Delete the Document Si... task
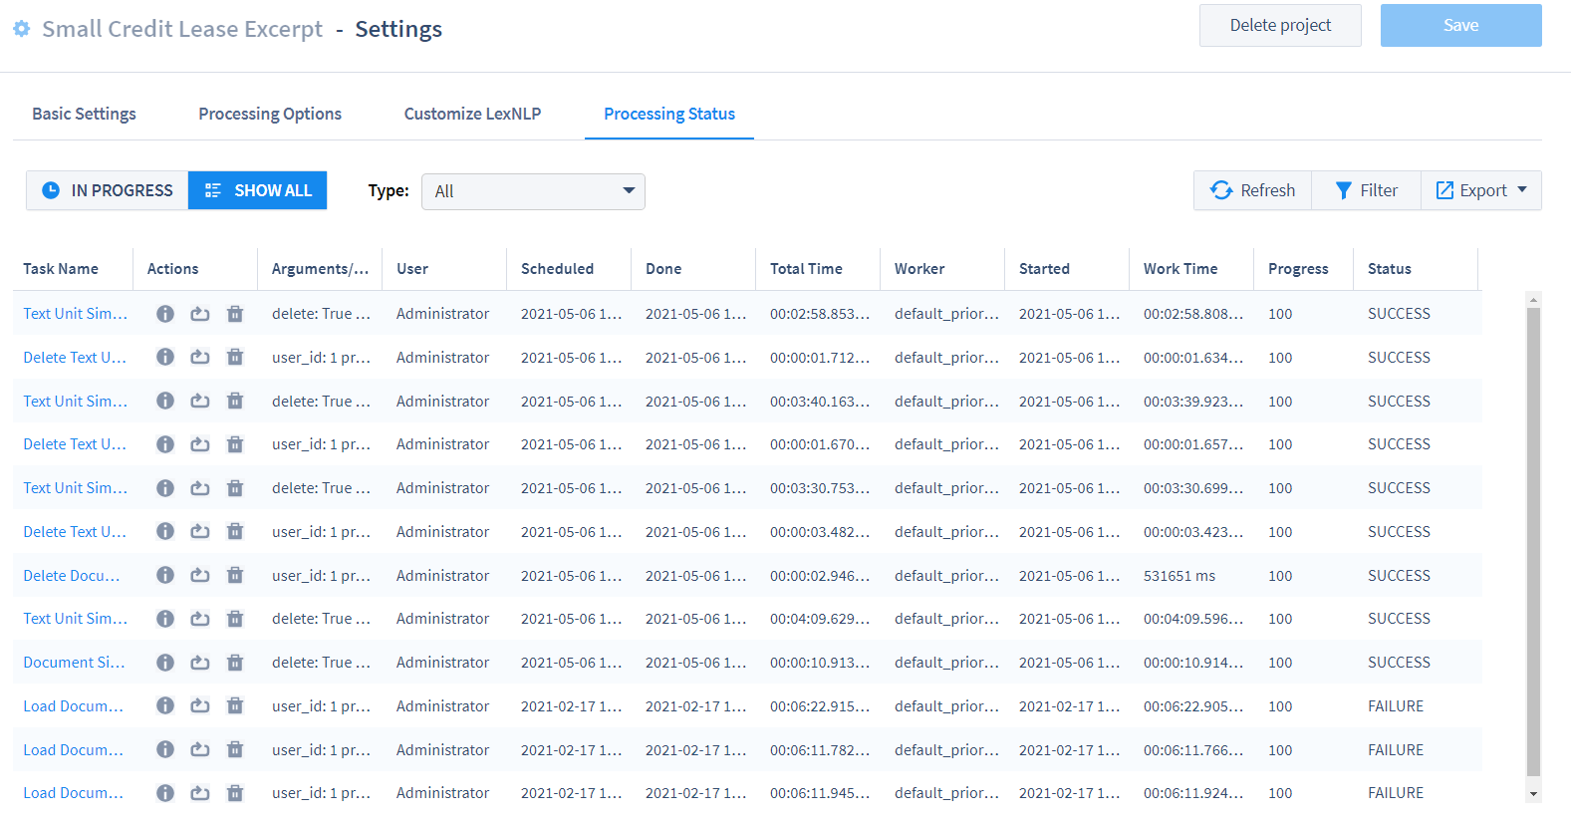Image resolution: width=1571 pixels, height=823 pixels. tap(235, 663)
